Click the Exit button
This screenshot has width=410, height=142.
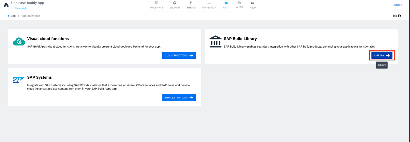(397, 16)
